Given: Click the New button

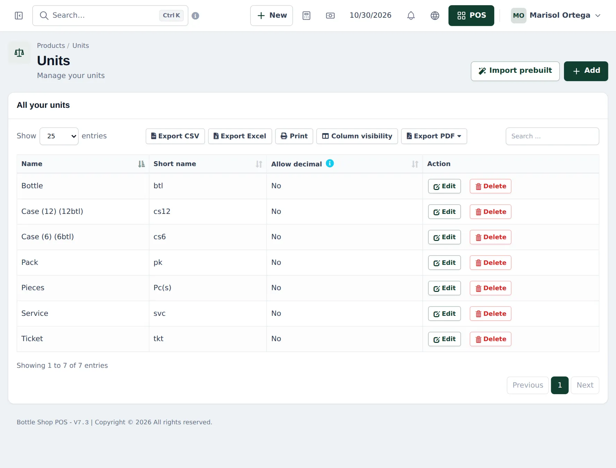Looking at the screenshot, I should coord(272,16).
